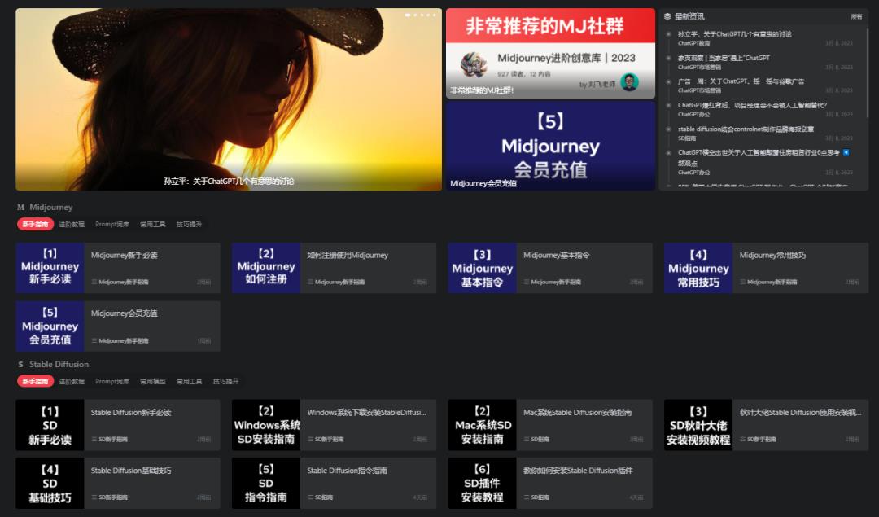This screenshot has height=517, width=879.
Task: Open 【2】Windows系统 SD安装指南 thumbnail
Action: point(265,425)
